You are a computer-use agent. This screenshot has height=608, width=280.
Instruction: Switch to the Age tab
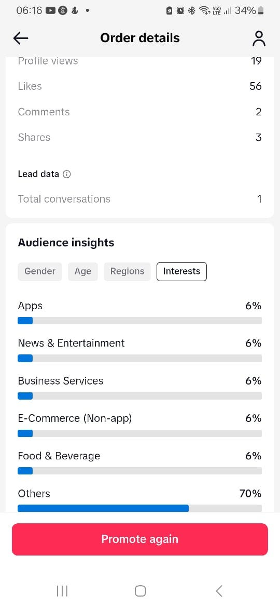tap(83, 271)
